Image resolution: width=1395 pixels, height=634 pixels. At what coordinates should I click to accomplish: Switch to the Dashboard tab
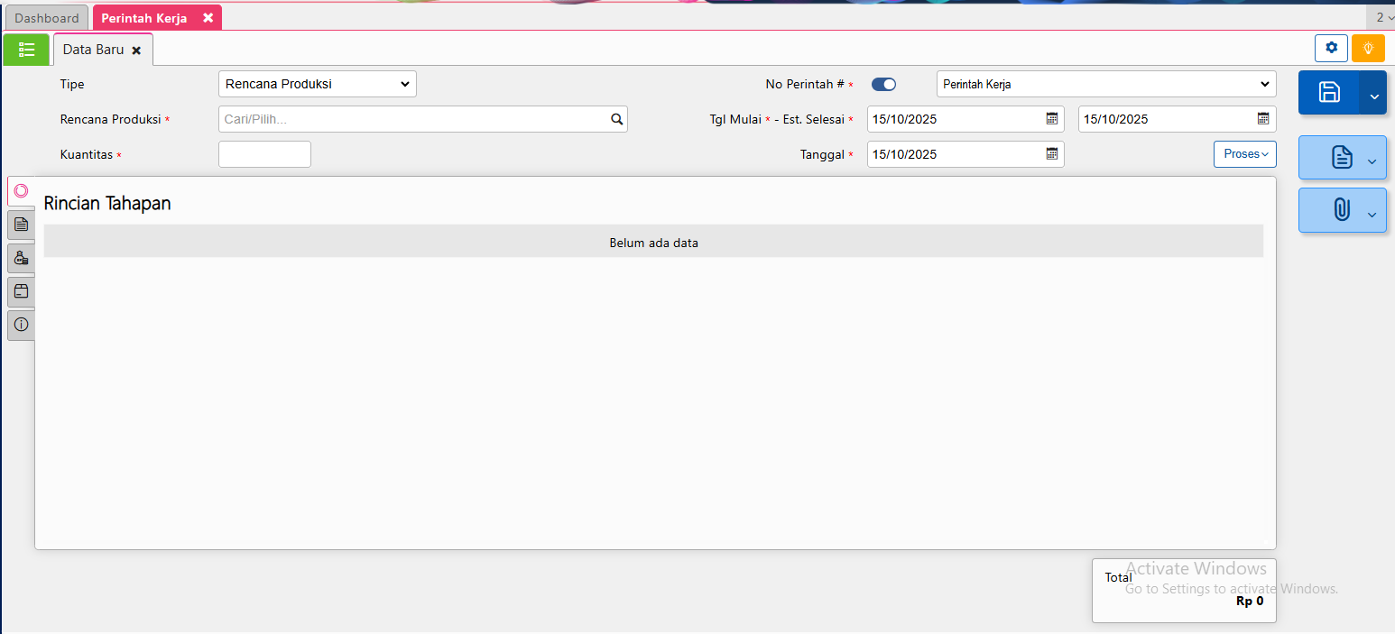47,18
